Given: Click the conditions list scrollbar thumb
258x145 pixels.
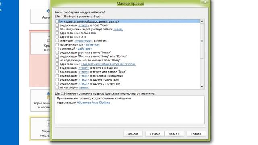Looking at the screenshot, I should [x=202, y=41].
